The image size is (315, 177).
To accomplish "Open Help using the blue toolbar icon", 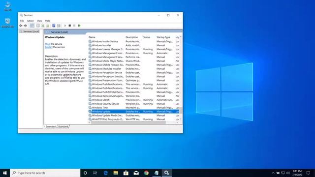I will [x=54, y=26].
